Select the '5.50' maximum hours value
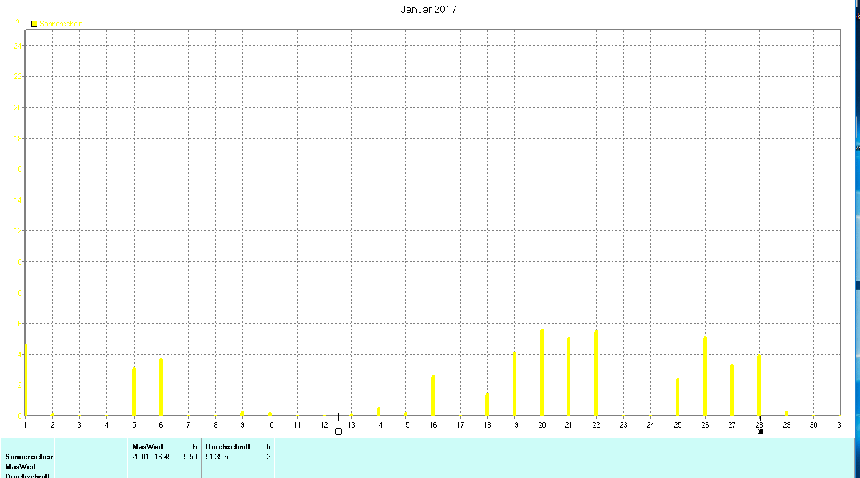 [x=190, y=457]
